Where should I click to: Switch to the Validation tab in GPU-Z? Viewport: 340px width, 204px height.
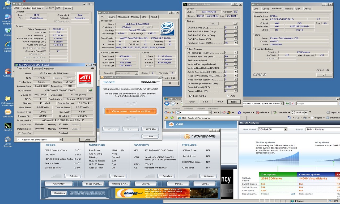pos(49,69)
